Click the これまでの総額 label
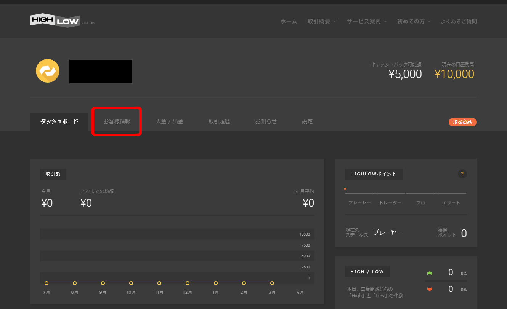The height and width of the screenshot is (309, 507). pos(97,191)
